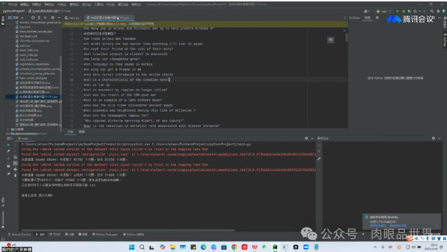Open Microsoft Edge from the taskbar
The height and width of the screenshot is (252, 447).
pos(204,247)
